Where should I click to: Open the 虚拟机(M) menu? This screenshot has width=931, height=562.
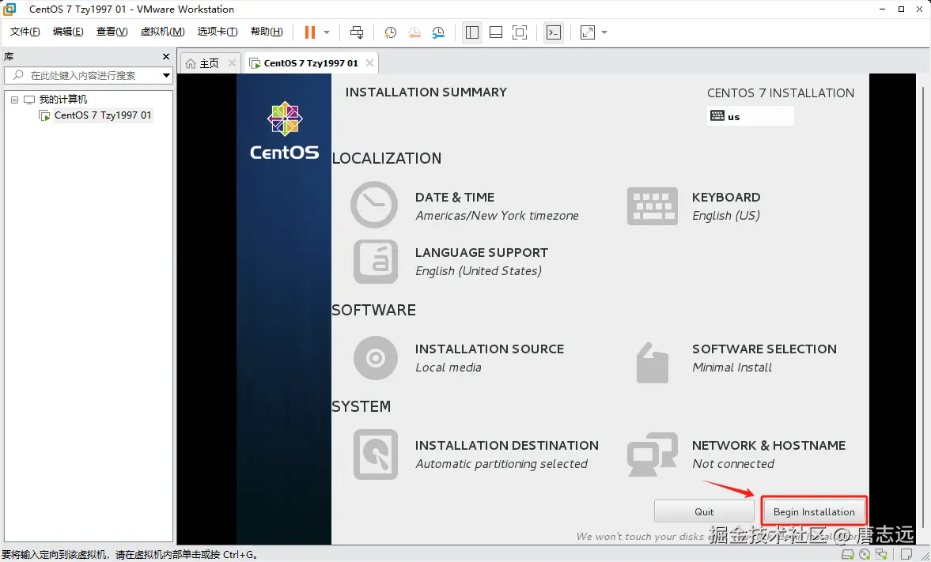tap(162, 32)
